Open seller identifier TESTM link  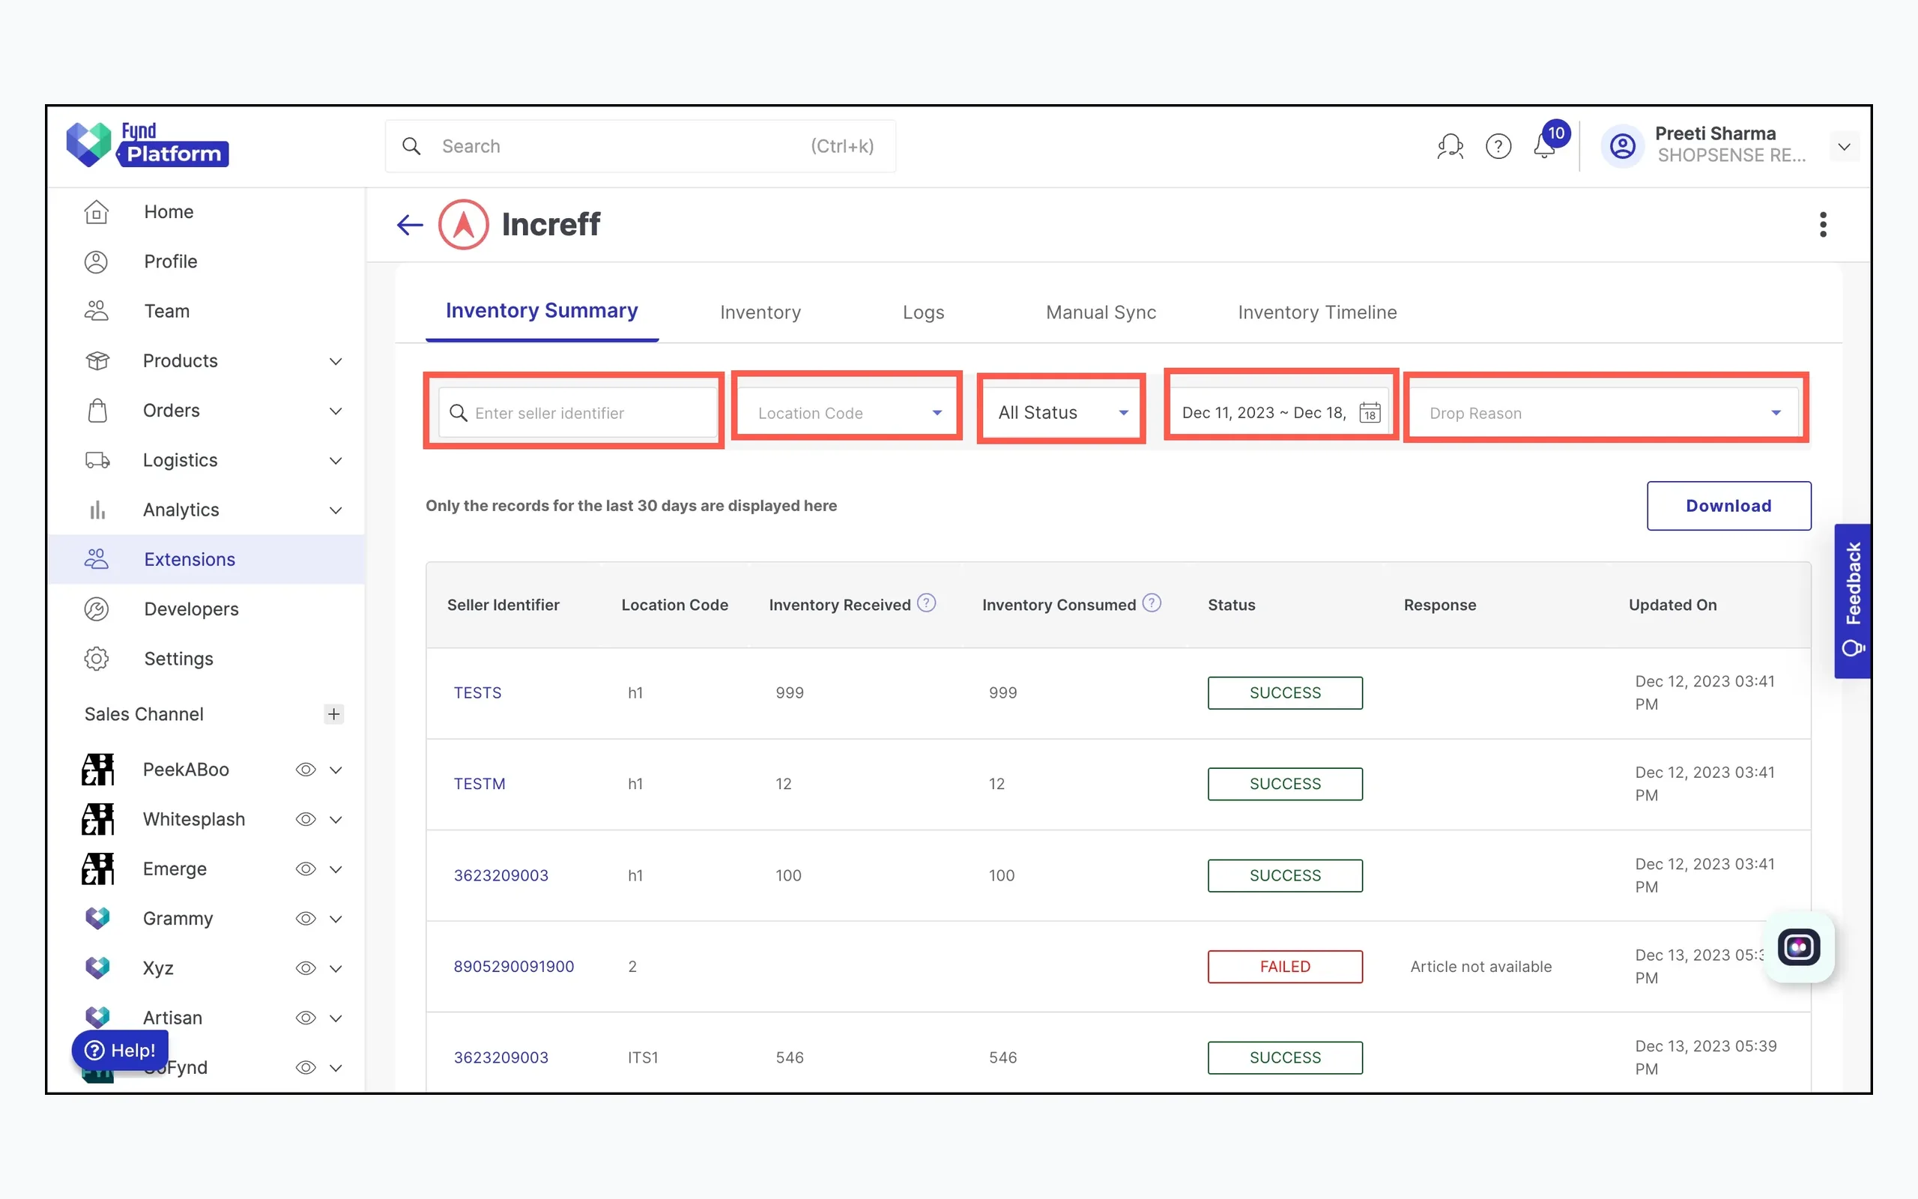coord(479,784)
